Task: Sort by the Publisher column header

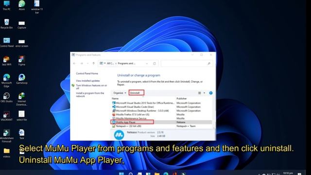Action: pos(181,98)
